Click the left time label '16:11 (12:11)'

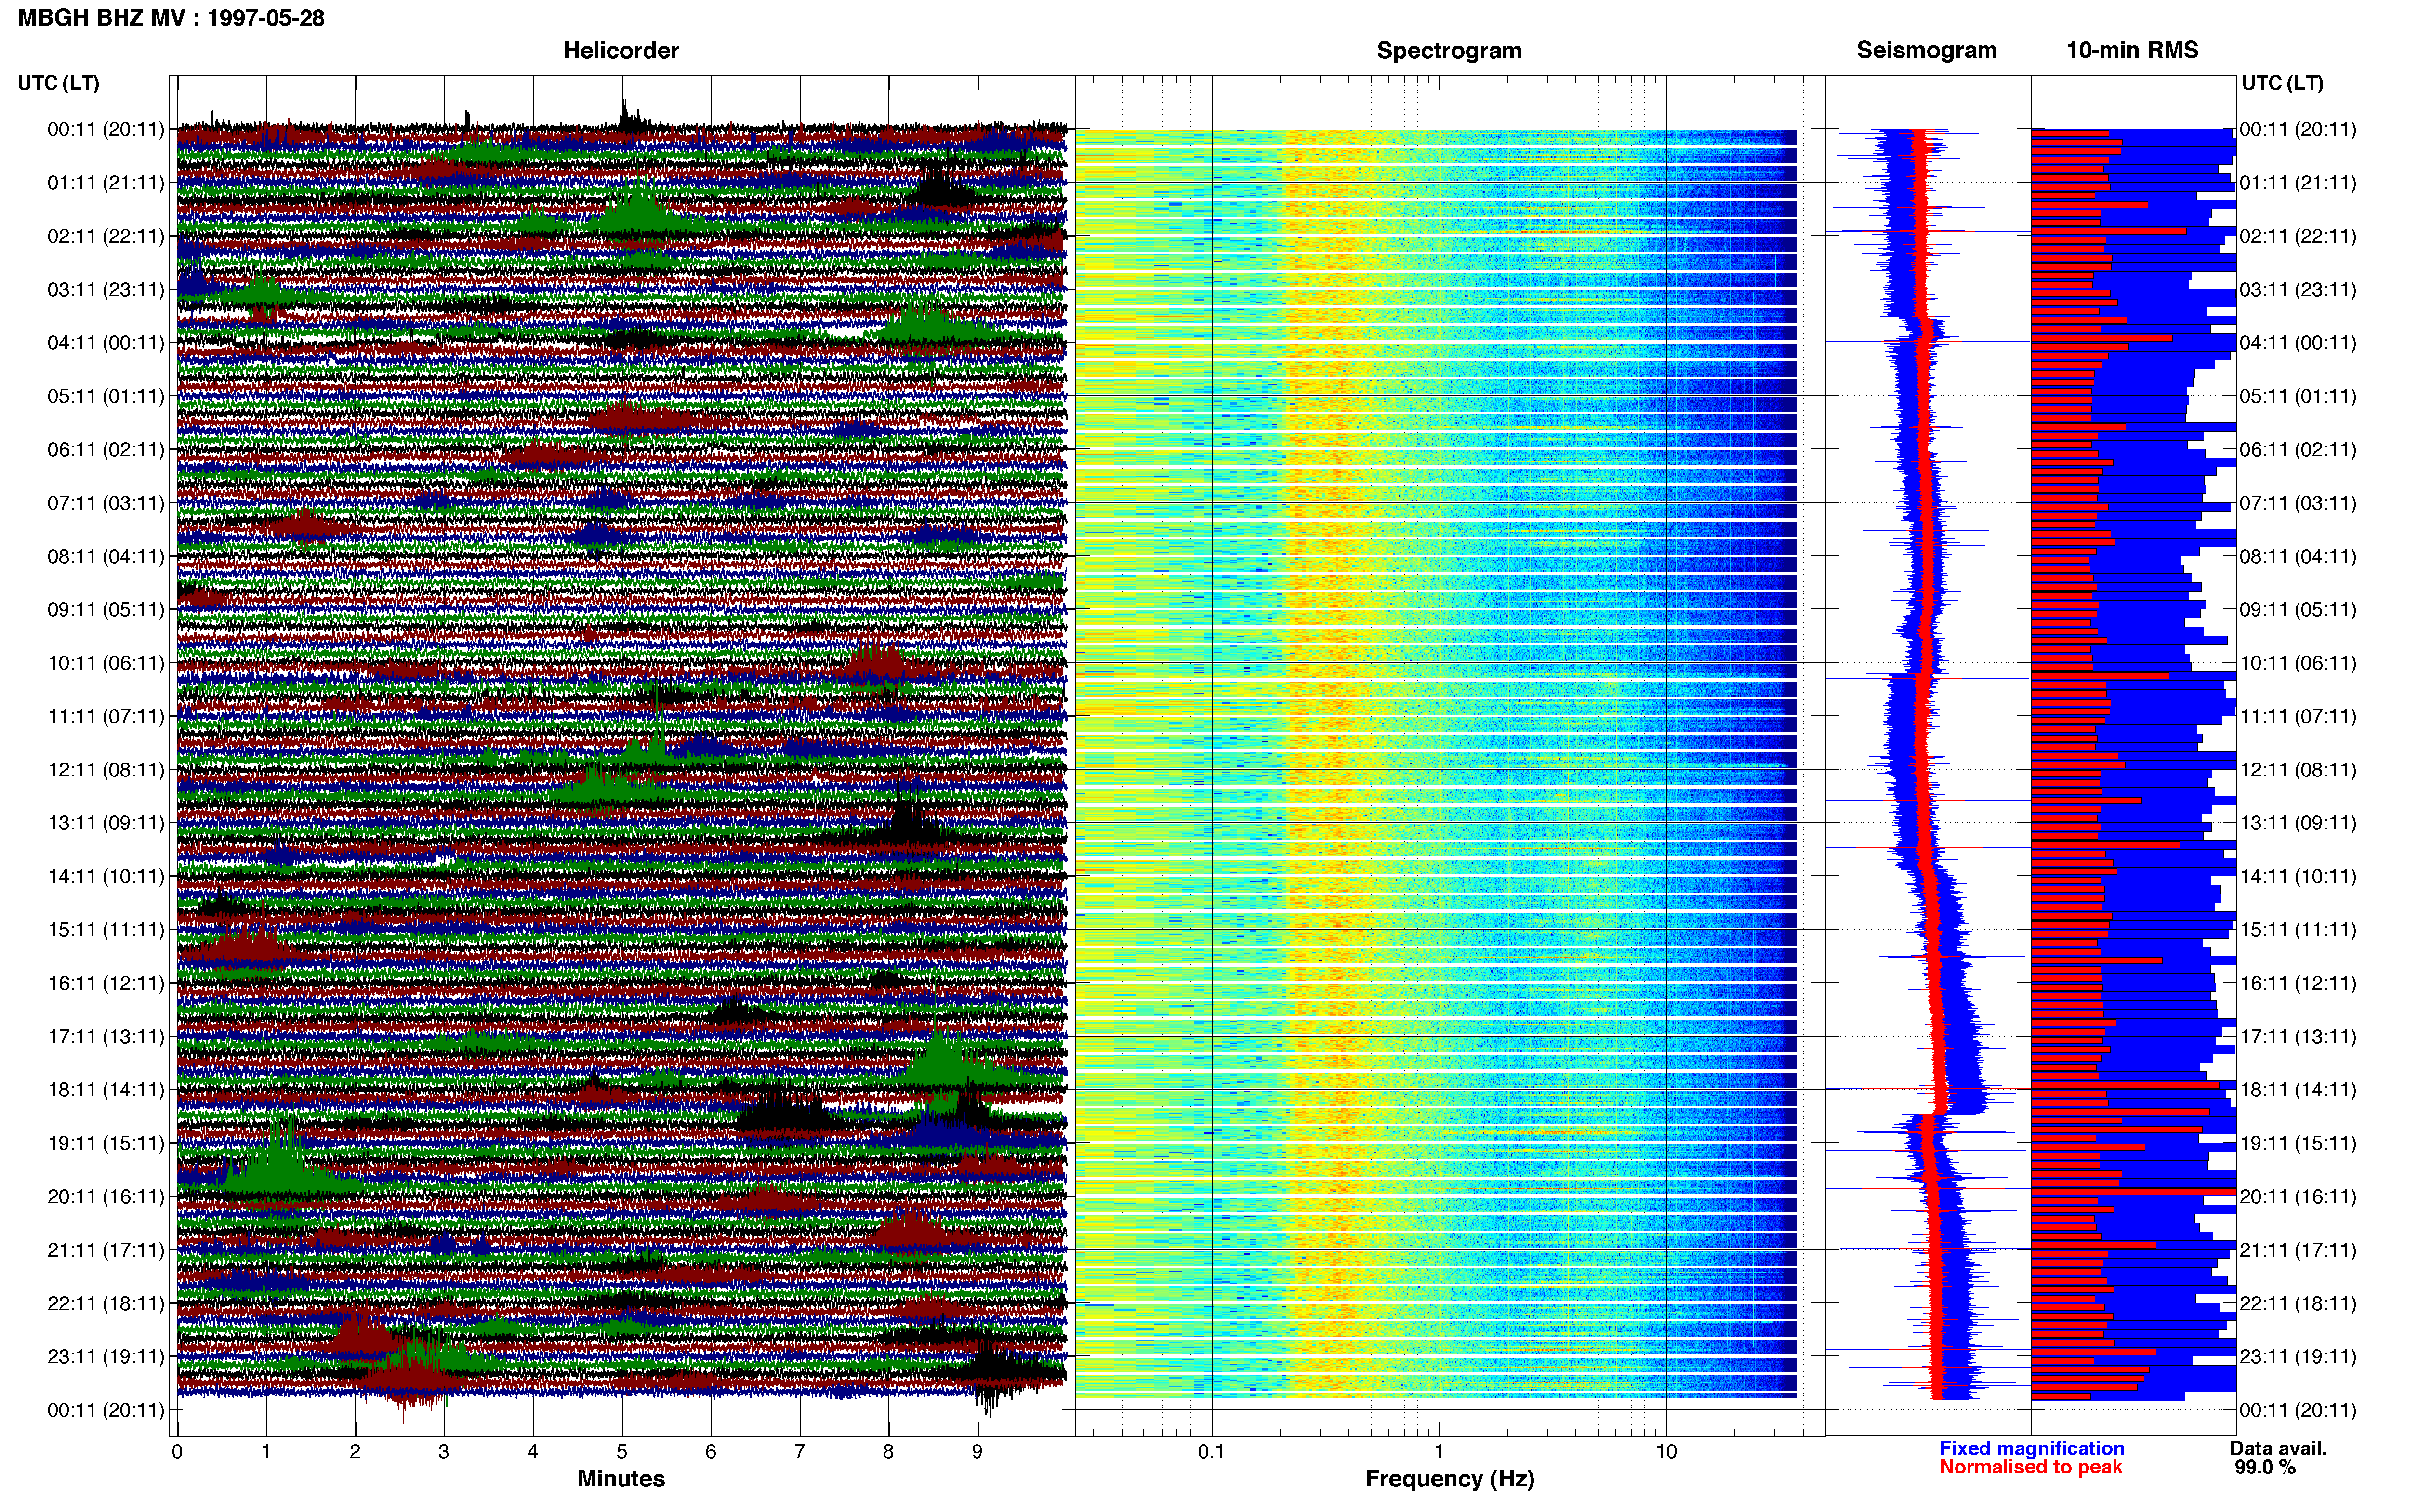click(x=106, y=983)
